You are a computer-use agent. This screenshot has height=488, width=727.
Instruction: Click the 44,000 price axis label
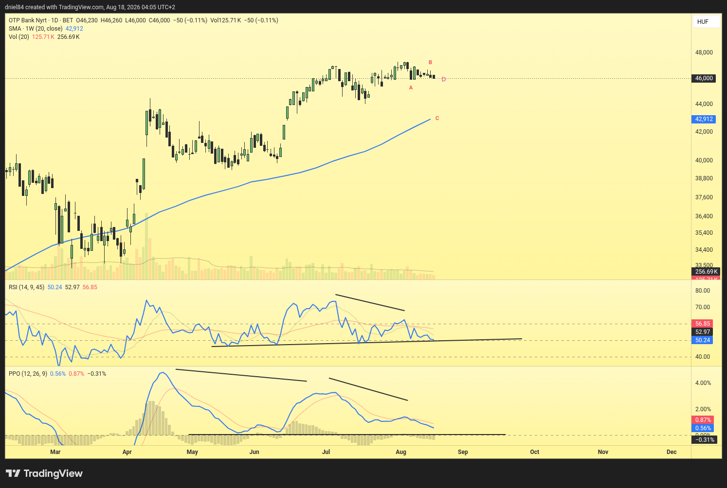click(704, 104)
